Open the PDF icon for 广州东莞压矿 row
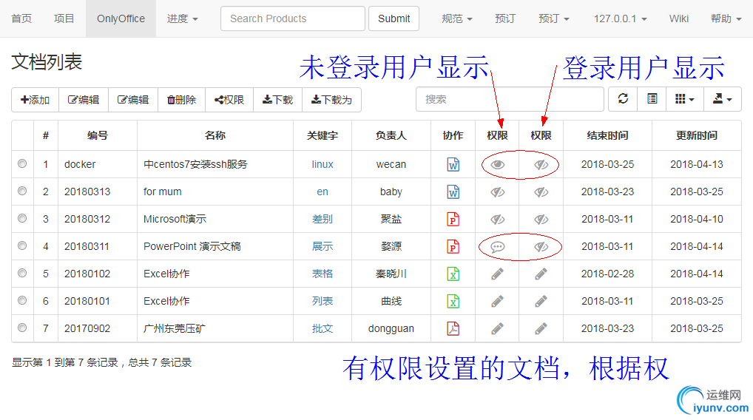This screenshot has width=753, height=420. point(453,328)
